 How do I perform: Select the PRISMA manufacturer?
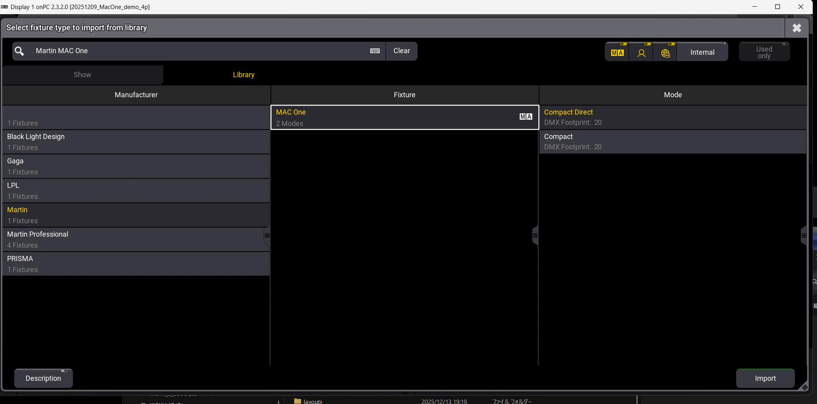[x=136, y=264]
